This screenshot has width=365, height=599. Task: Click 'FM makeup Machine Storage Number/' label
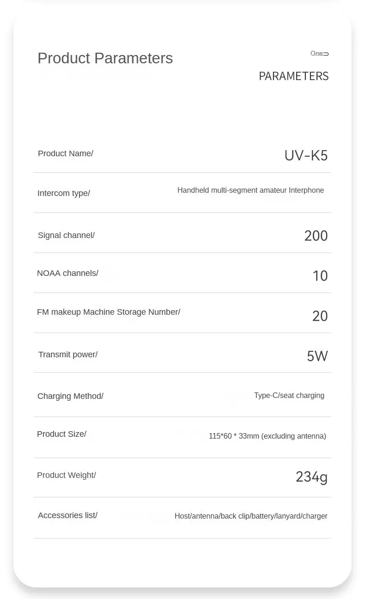click(109, 312)
